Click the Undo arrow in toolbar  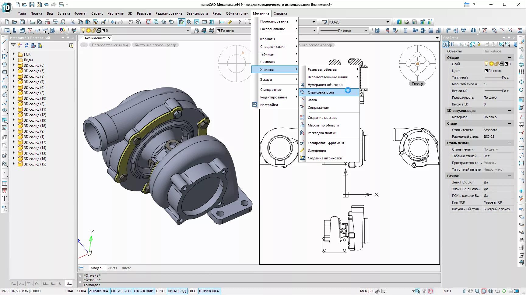(113, 22)
